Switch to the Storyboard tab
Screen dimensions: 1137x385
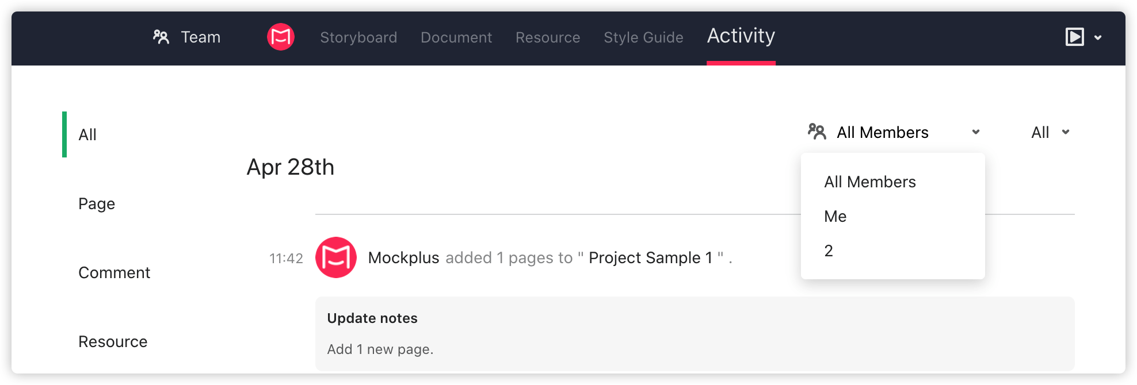pyautogui.click(x=358, y=37)
